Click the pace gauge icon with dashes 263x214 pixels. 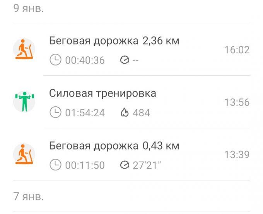(x=125, y=60)
